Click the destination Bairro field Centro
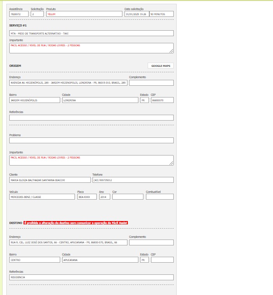The height and width of the screenshot is (295, 273). [x=34, y=260]
